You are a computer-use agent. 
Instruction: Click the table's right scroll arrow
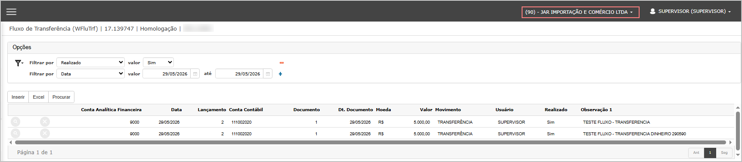point(730,142)
